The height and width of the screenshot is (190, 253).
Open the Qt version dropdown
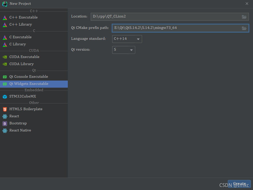(124, 50)
